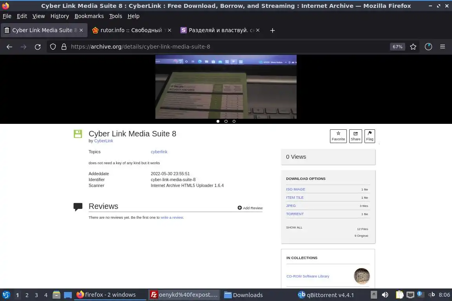Screen dimensions: 452x301
Task: Open the History menu
Action: click(x=60, y=16)
